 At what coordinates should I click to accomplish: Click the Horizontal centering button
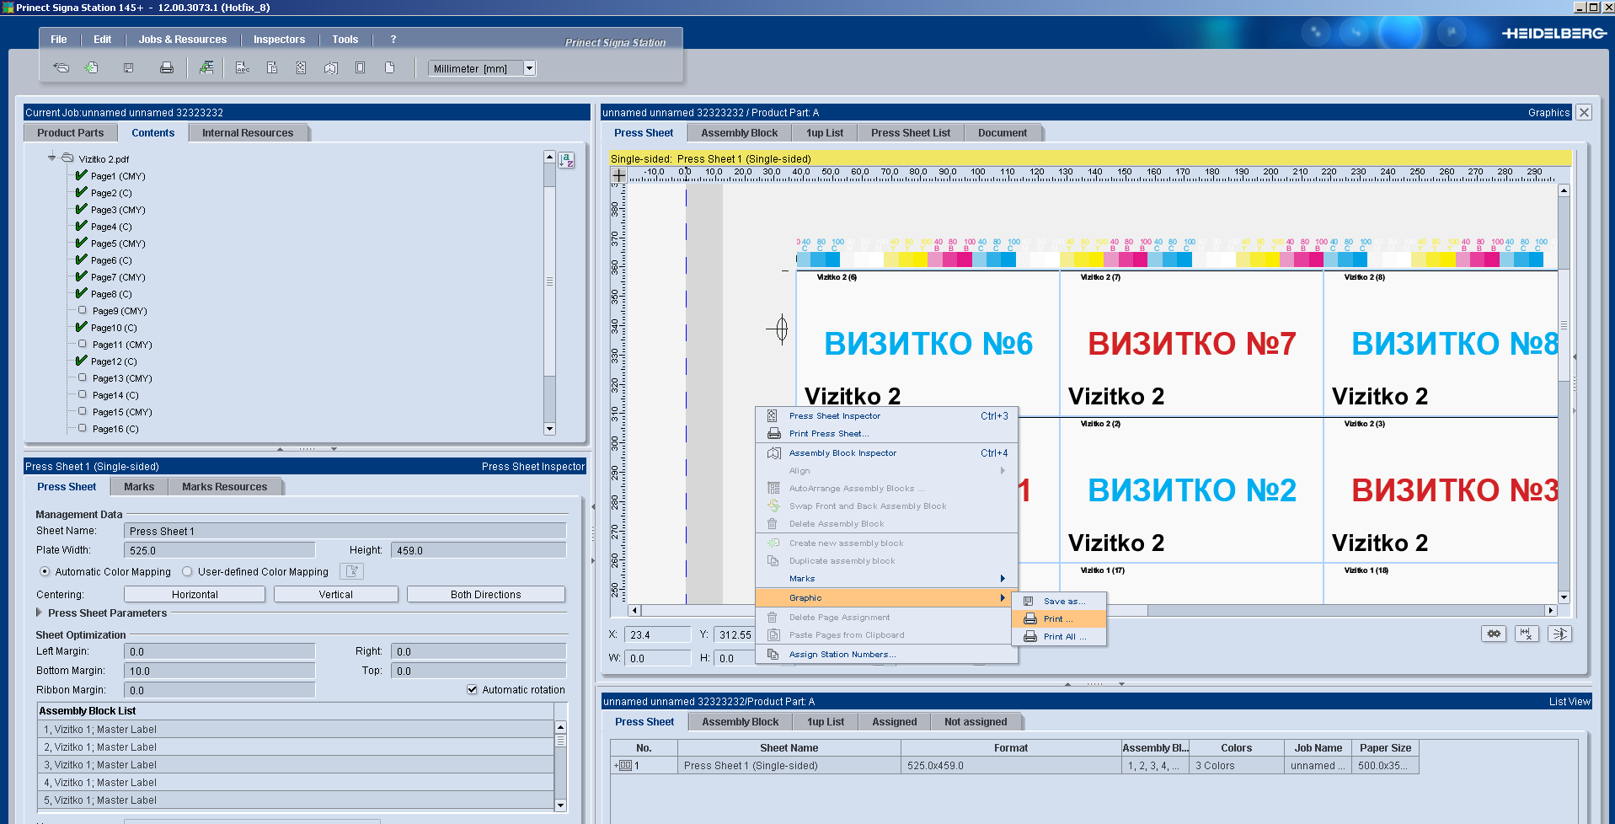point(195,594)
